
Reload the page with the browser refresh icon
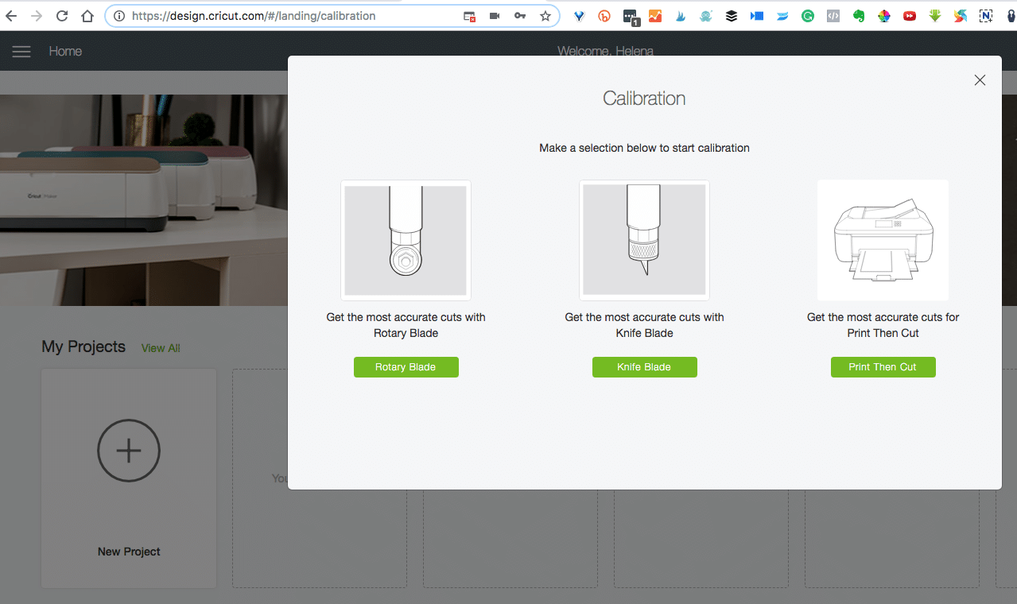pyautogui.click(x=62, y=16)
